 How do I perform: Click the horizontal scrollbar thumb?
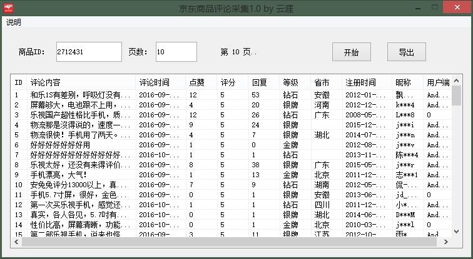point(229,242)
